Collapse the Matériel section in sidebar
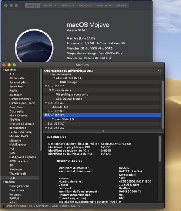Screen dimensions: 181x211 [x=3, y=70]
